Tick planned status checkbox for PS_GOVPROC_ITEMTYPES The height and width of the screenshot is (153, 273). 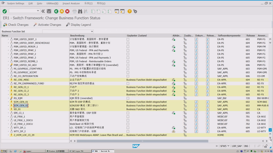[128, 69]
